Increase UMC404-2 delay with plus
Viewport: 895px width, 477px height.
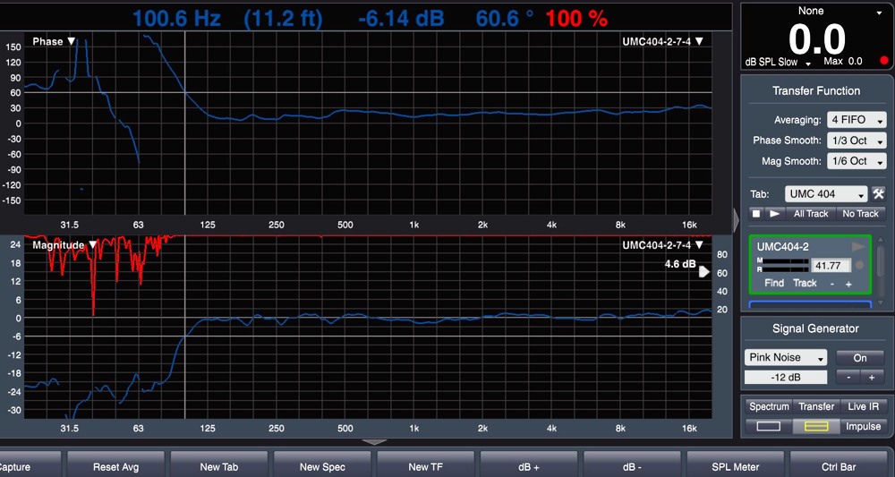click(x=848, y=284)
